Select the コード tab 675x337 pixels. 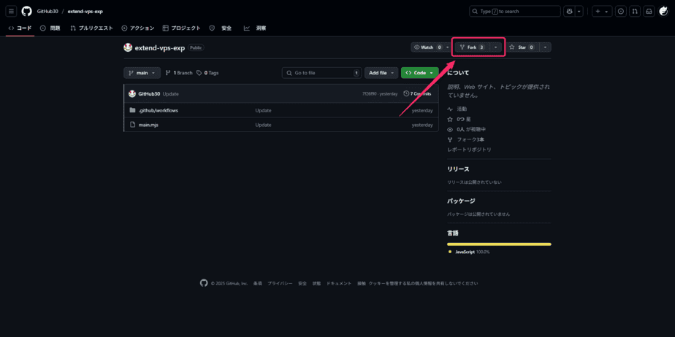pyautogui.click(x=20, y=28)
